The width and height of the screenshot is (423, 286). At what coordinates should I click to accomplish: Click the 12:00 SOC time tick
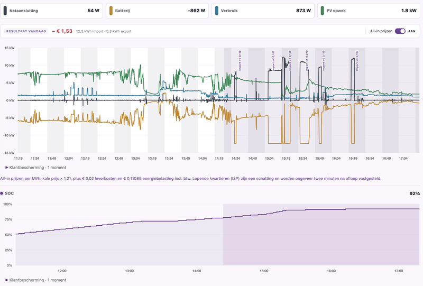click(62, 271)
